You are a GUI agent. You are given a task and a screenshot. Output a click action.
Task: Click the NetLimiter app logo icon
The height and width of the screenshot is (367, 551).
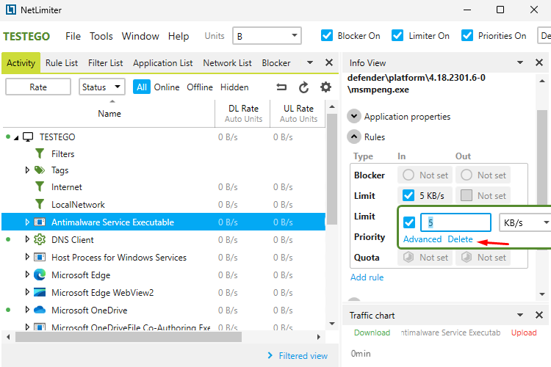coord(11,10)
